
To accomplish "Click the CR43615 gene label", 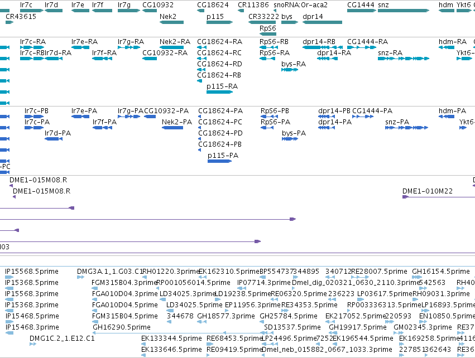I will point(21,16).
